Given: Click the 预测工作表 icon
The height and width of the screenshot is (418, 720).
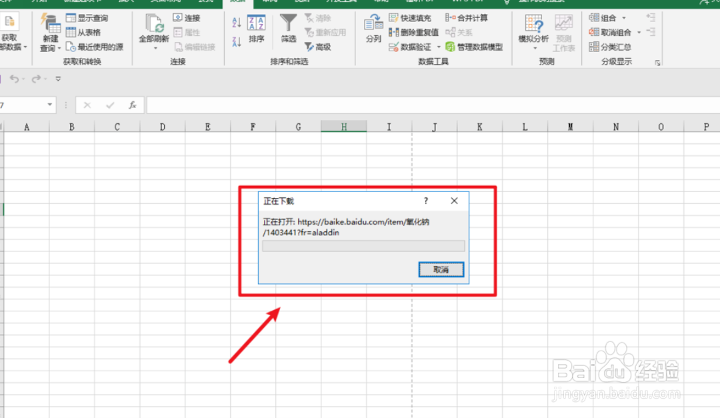Looking at the screenshot, I should tap(563, 23).
